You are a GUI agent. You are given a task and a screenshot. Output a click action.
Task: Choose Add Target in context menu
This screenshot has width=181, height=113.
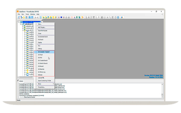point(44,27)
